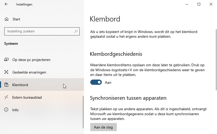Select the 'Gedeelde ervaringen' label
The image size is (217, 134).
click(x=29, y=72)
